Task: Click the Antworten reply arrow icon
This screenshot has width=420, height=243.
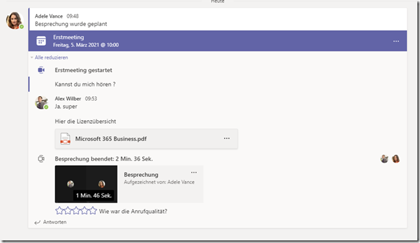Action: coord(37,222)
